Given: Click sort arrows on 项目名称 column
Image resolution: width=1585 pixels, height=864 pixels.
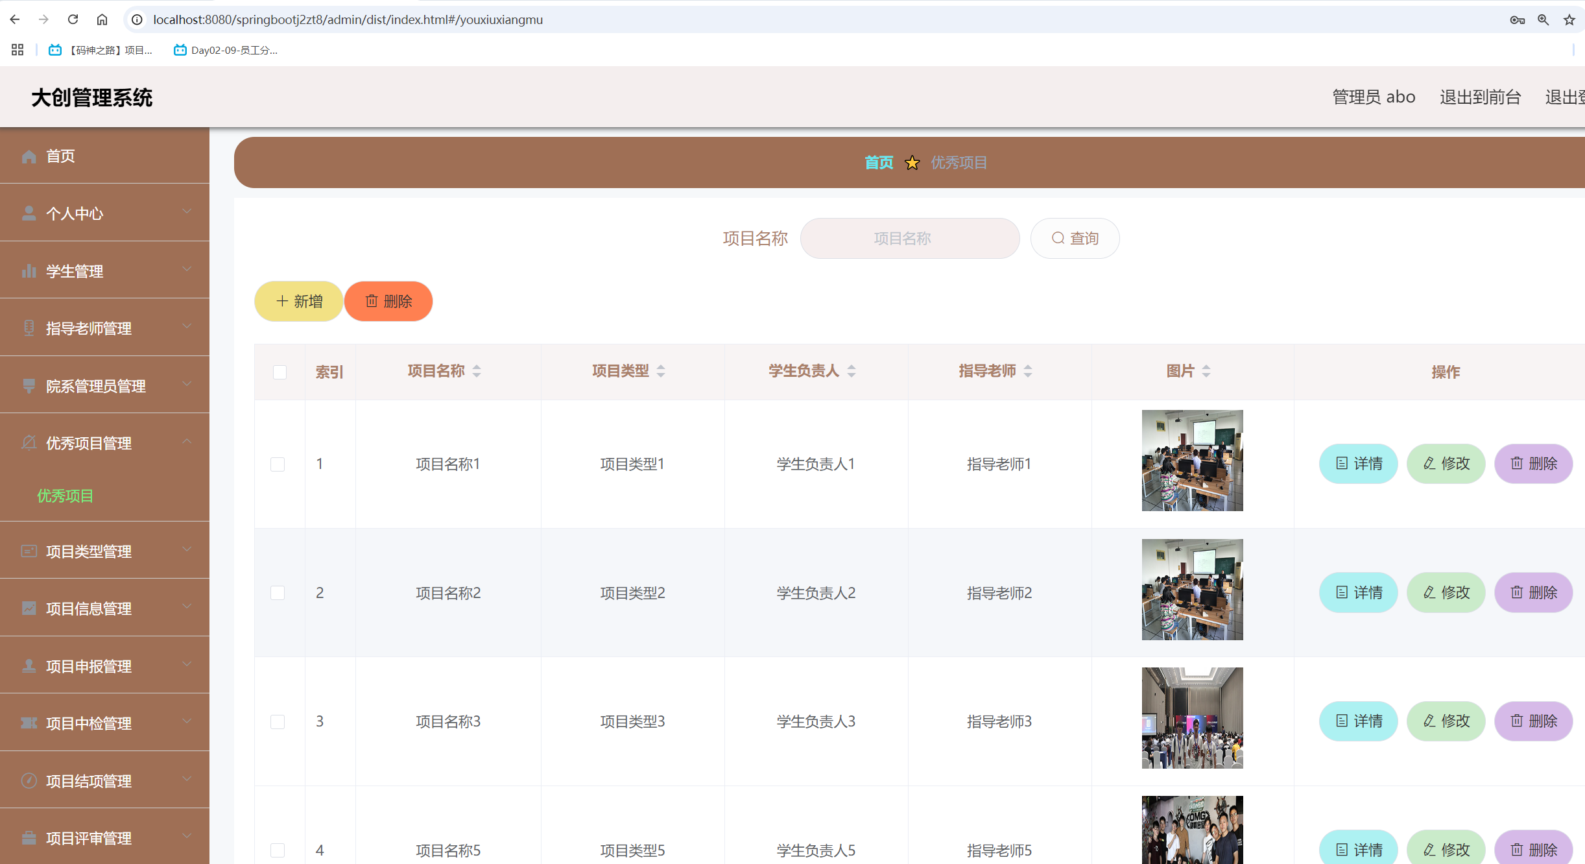Looking at the screenshot, I should (x=477, y=371).
